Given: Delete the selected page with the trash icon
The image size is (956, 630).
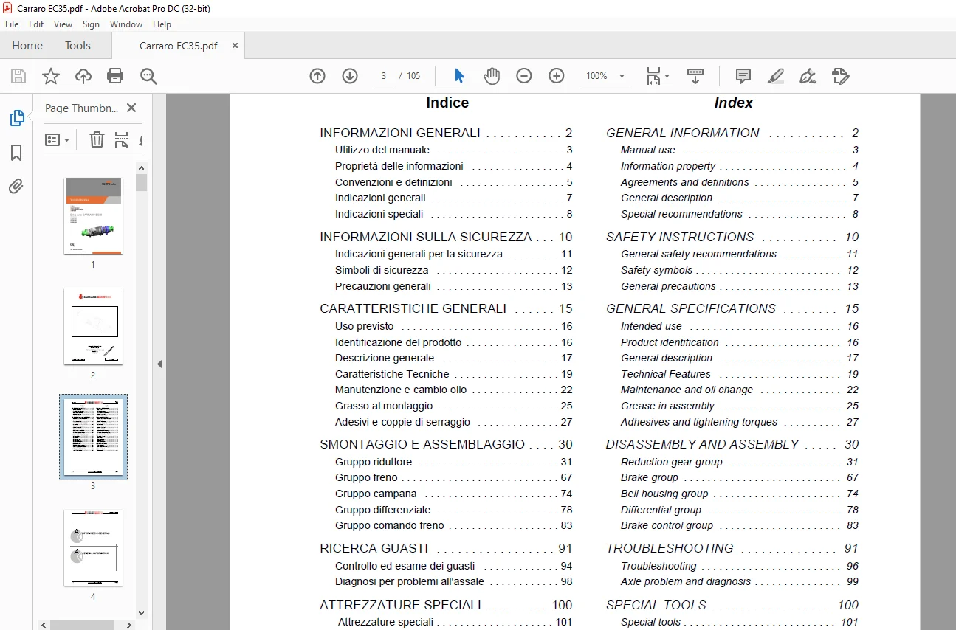Looking at the screenshot, I should 97,139.
